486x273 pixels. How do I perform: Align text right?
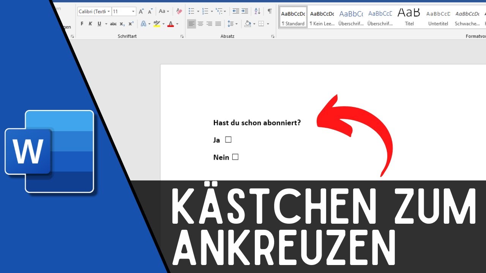209,24
